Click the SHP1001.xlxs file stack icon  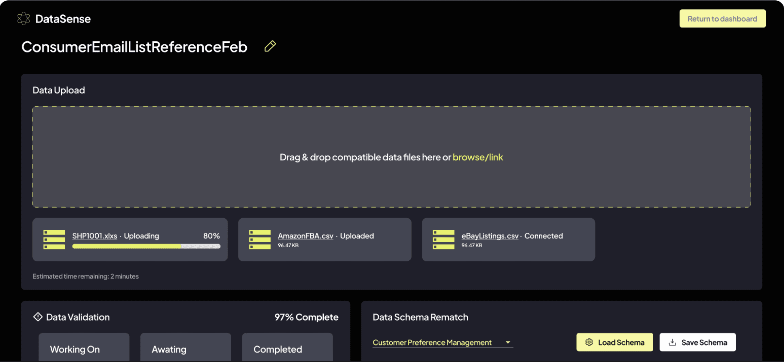click(54, 239)
